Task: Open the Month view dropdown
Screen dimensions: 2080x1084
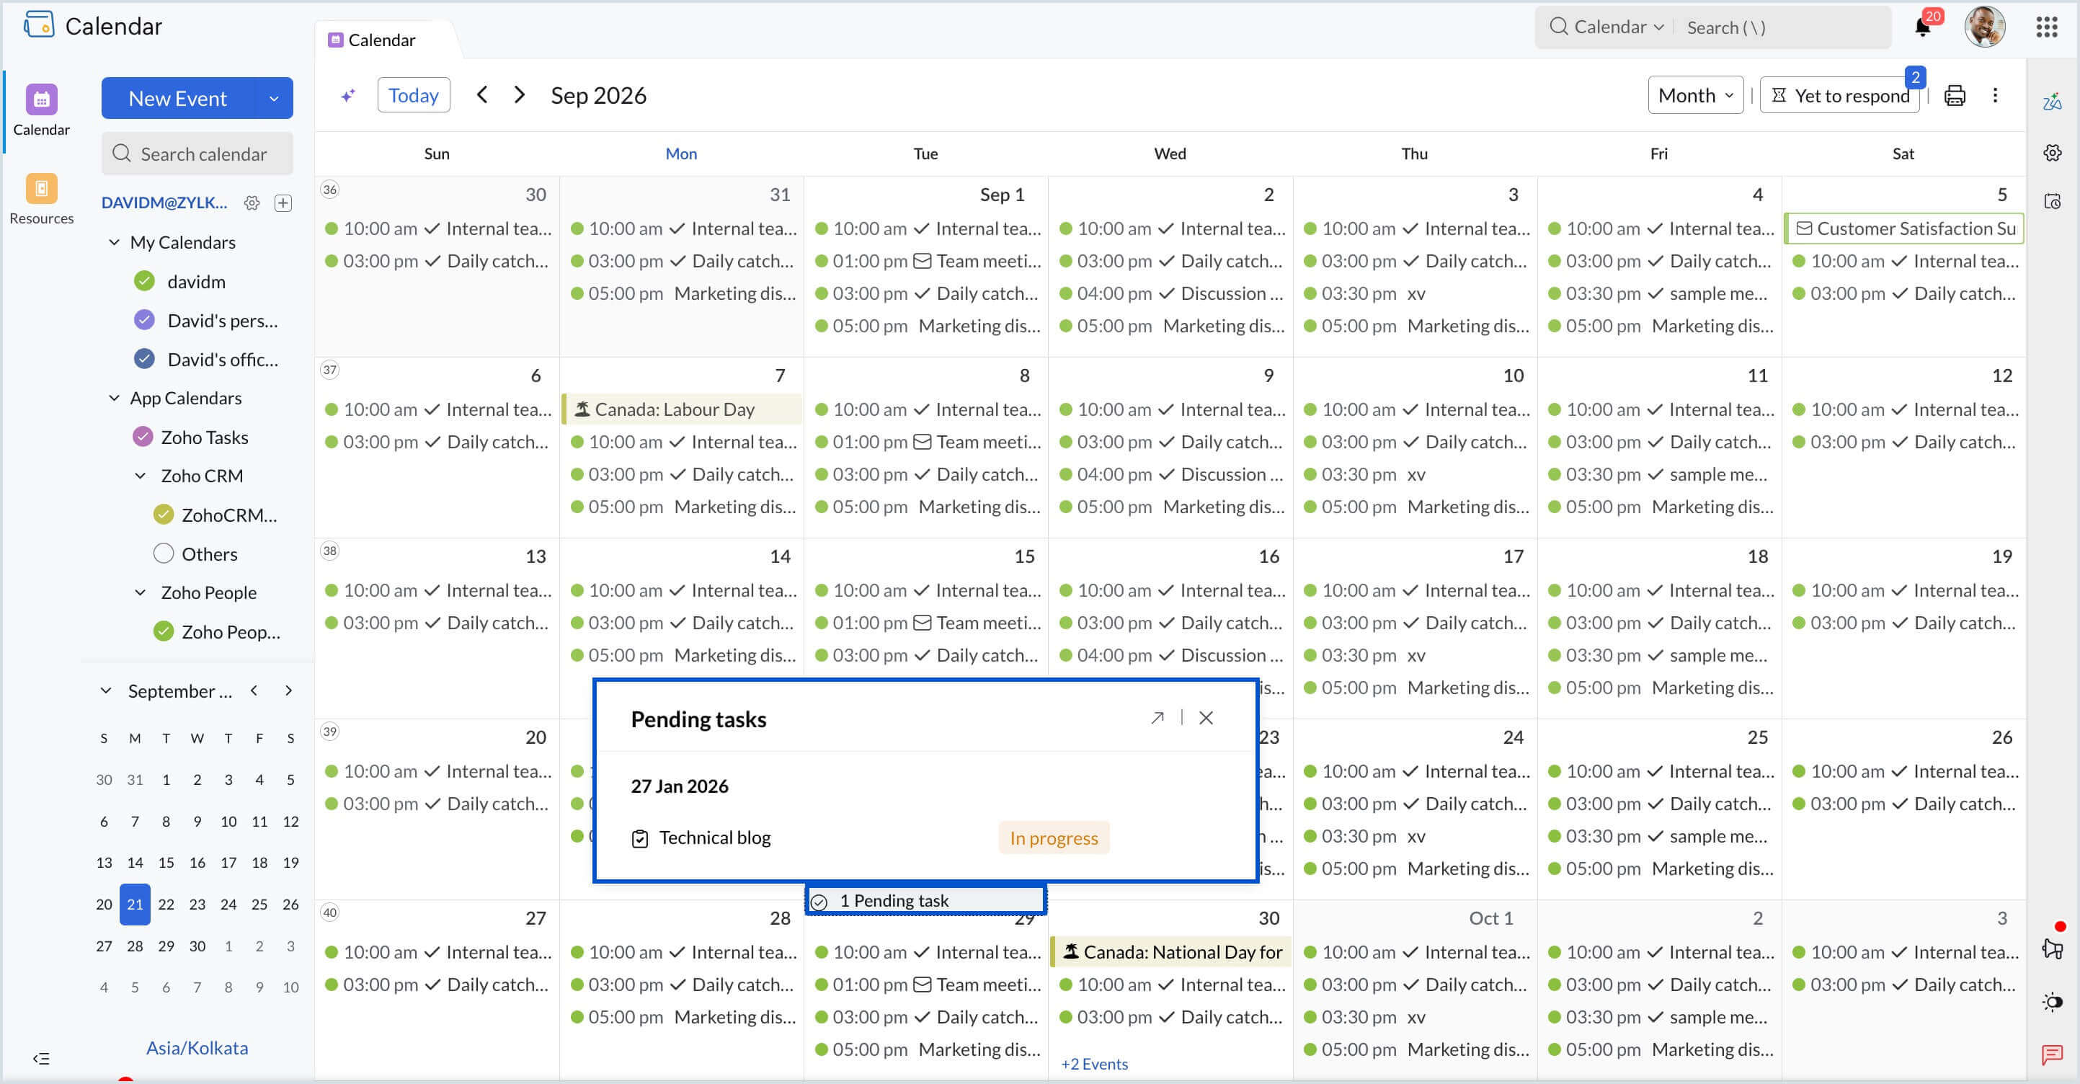Action: (x=1695, y=95)
